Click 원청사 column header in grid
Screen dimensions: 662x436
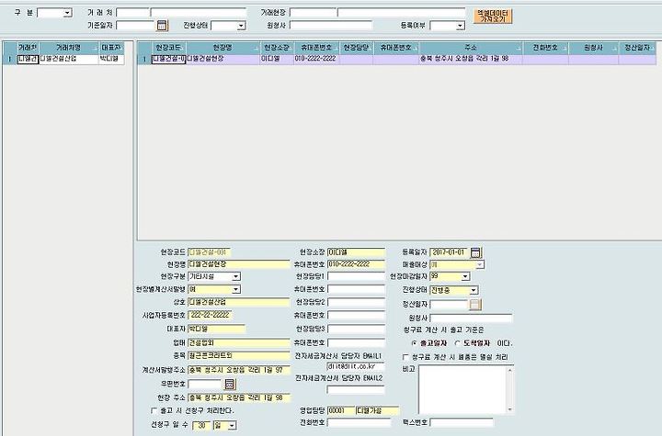pos(593,48)
